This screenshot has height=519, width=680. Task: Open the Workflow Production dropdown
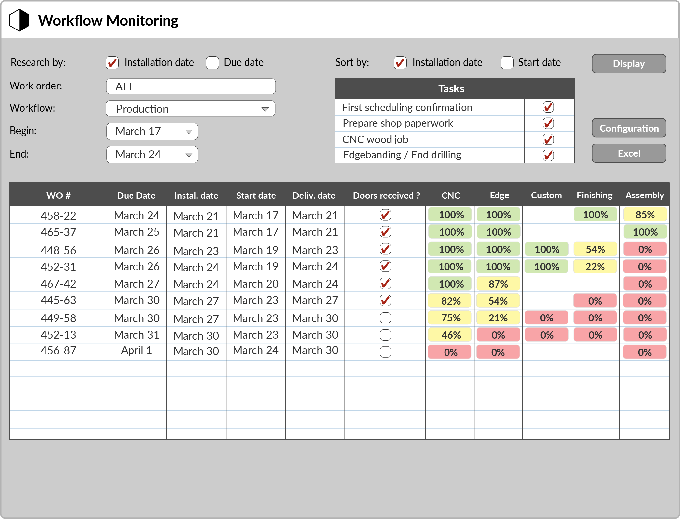[190, 109]
